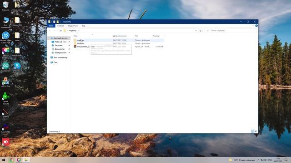Show hidden system tray icons
Image resolution: width=291 pixels, height=163 pixels.
[x=258, y=160]
